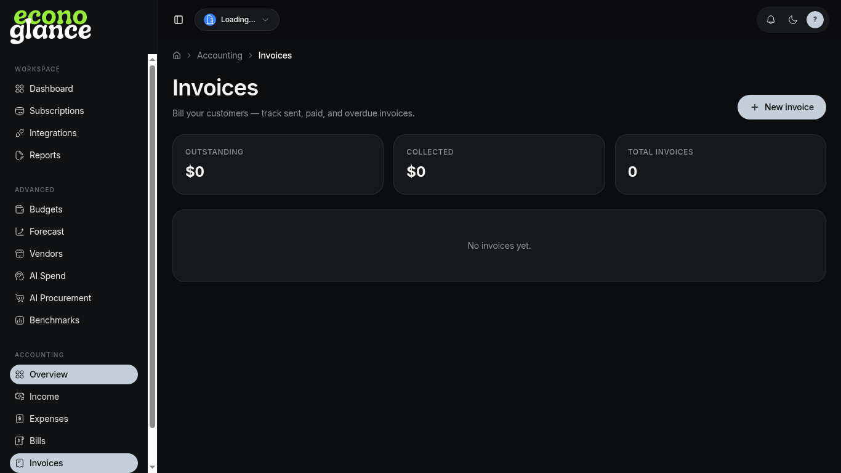The height and width of the screenshot is (473, 841).
Task: Open Accounting breadcrumb link
Action: pos(220,55)
